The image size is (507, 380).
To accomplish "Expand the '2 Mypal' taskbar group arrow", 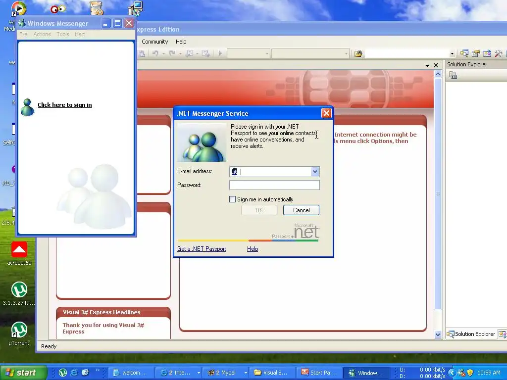I will (x=246, y=373).
